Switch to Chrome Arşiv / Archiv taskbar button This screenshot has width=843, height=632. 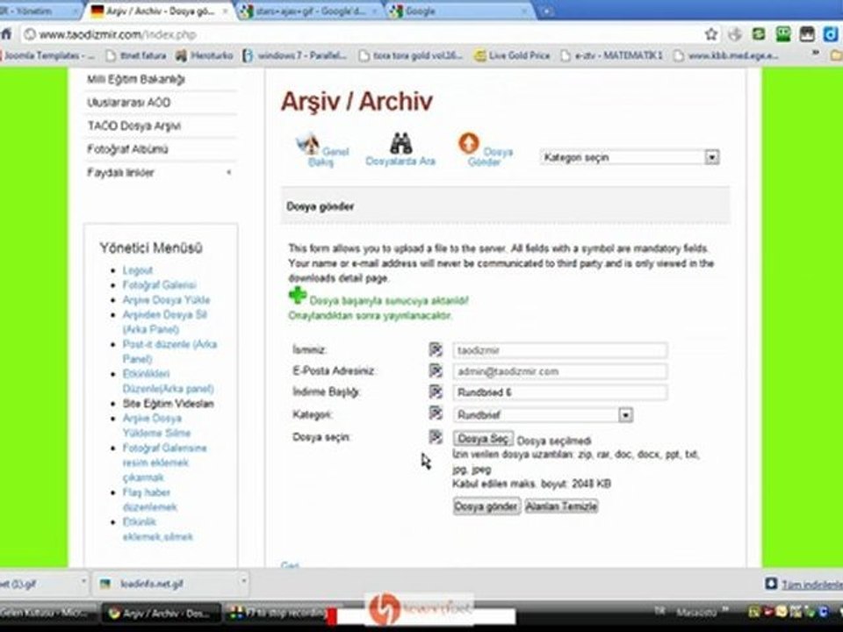(160, 613)
